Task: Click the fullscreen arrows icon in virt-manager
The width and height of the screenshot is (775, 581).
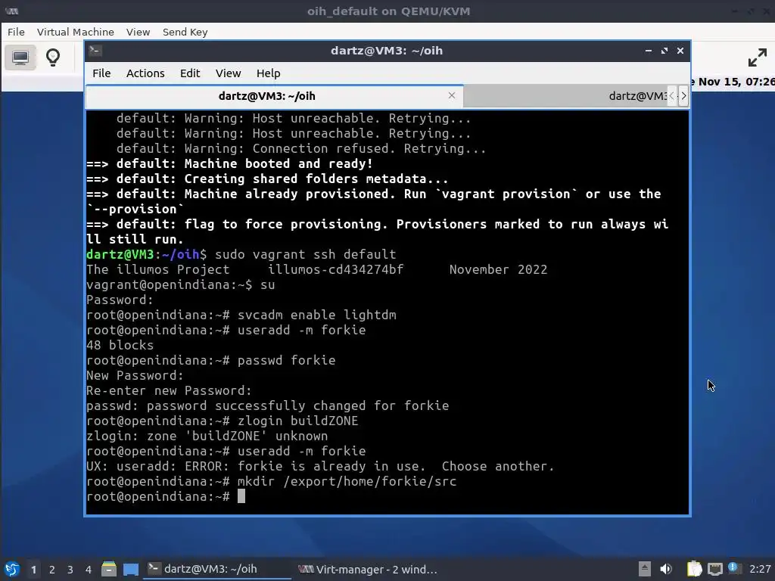Action: click(x=757, y=57)
